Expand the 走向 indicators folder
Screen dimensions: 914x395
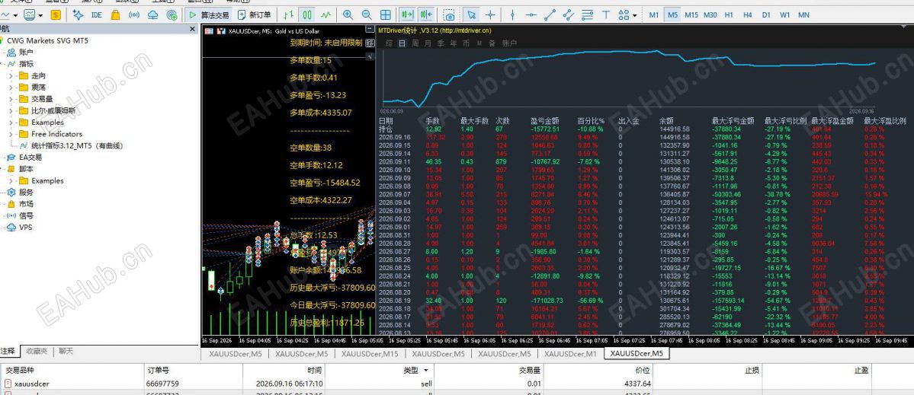pos(11,75)
